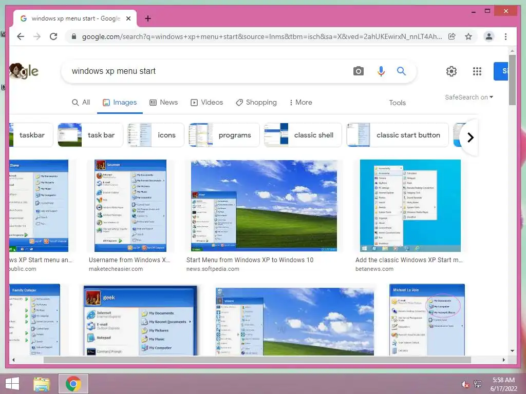Open File Explorer from the taskbar

tap(42, 384)
